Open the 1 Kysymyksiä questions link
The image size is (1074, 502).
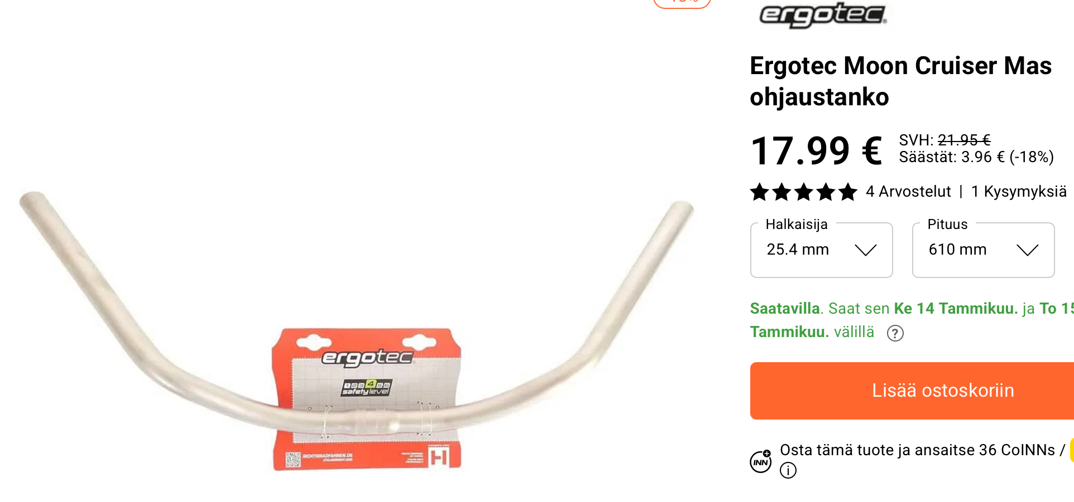1019,192
